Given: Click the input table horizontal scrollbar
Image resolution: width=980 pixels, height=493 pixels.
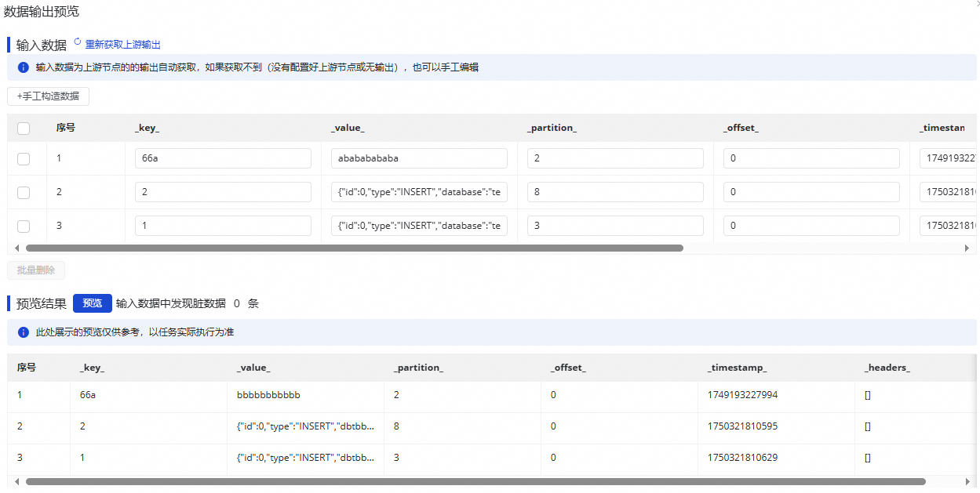Looking at the screenshot, I should (355, 248).
